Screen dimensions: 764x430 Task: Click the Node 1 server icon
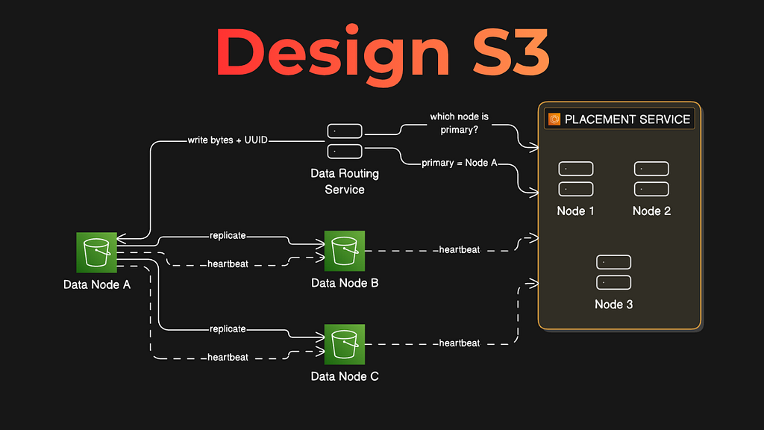575,179
